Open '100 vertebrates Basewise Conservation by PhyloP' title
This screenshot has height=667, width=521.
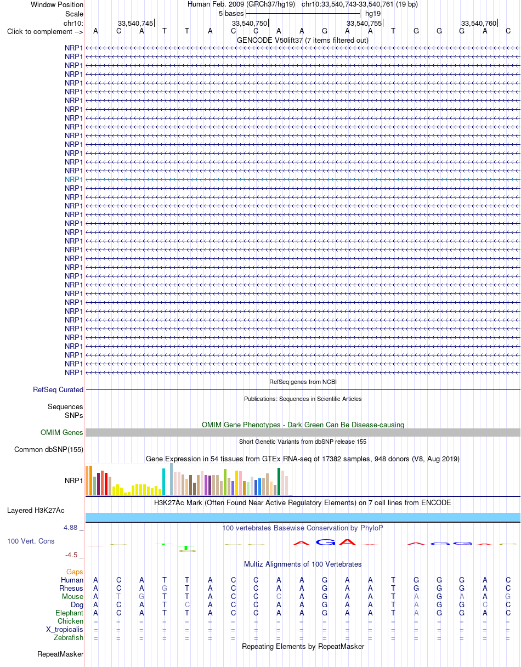coord(303,528)
